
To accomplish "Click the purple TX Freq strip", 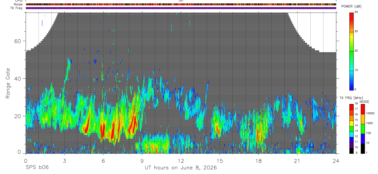I will click(181, 8).
